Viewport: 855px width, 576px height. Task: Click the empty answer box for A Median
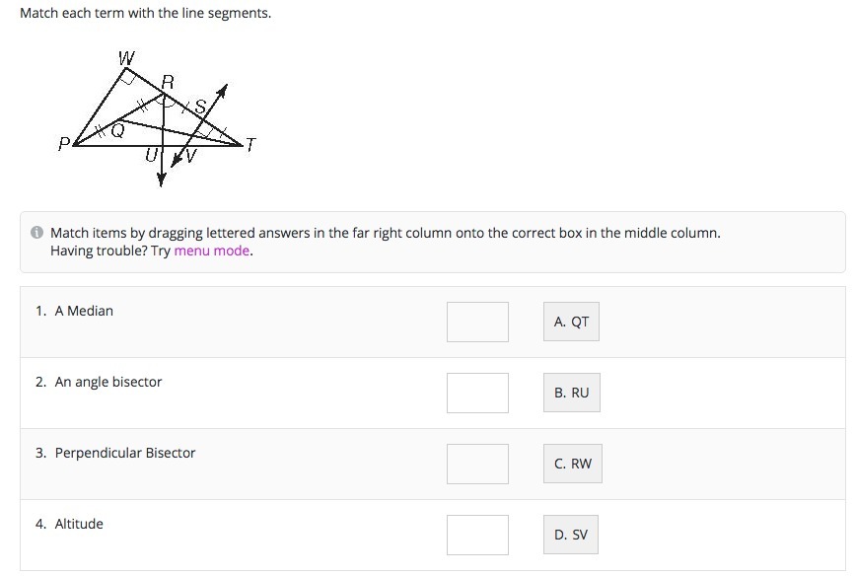(x=477, y=323)
